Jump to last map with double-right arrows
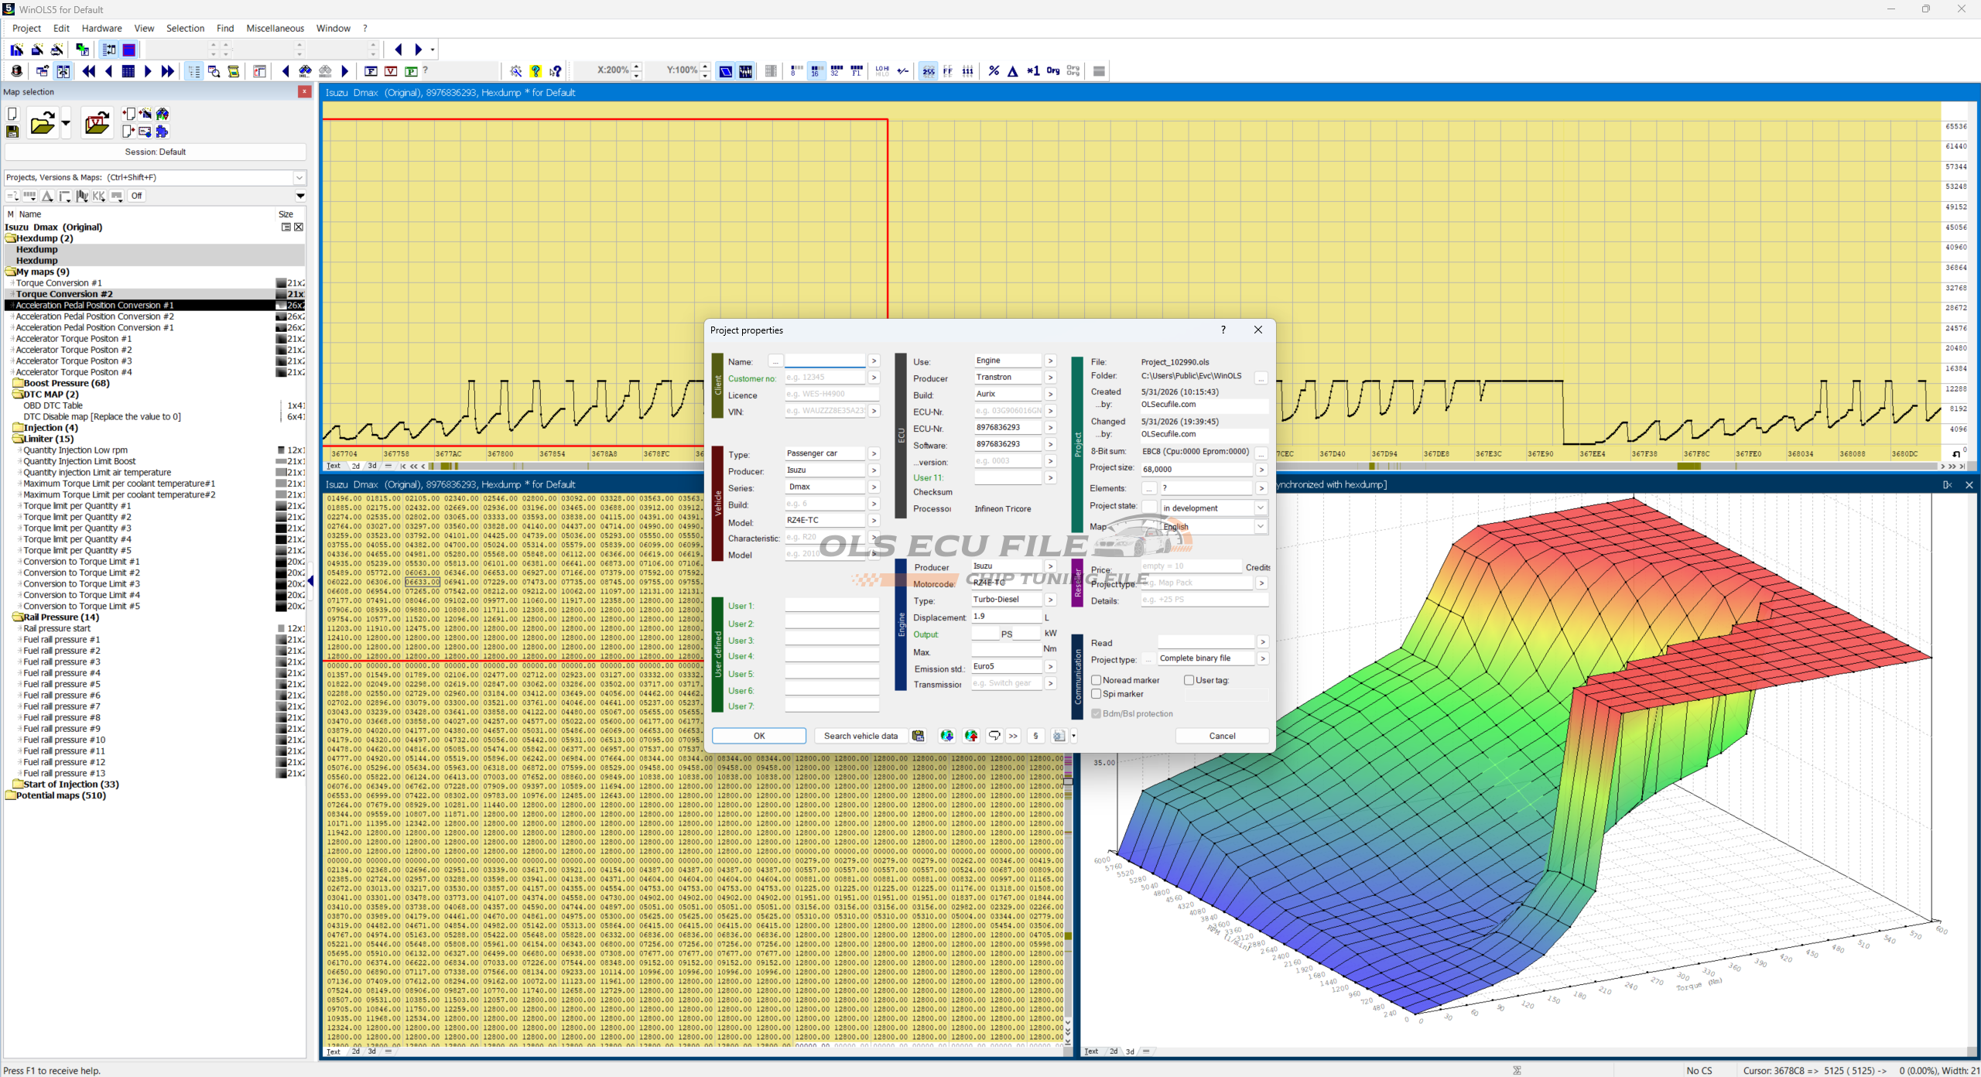This screenshot has height=1077, width=1981. 167,71
